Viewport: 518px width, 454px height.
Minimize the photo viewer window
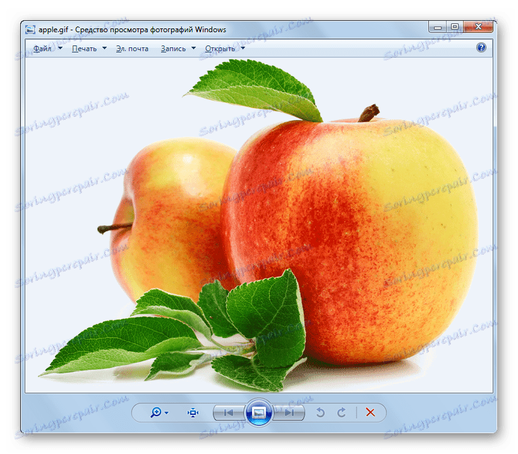coord(438,27)
